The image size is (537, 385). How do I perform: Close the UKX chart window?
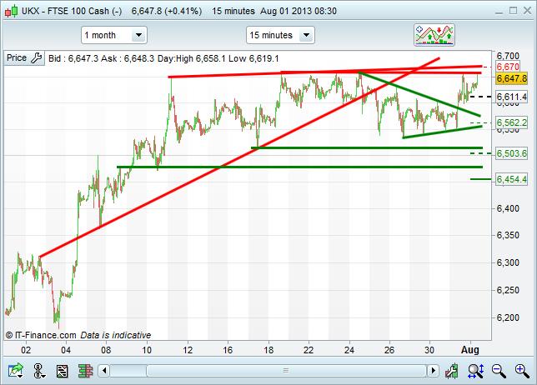(x=527, y=11)
